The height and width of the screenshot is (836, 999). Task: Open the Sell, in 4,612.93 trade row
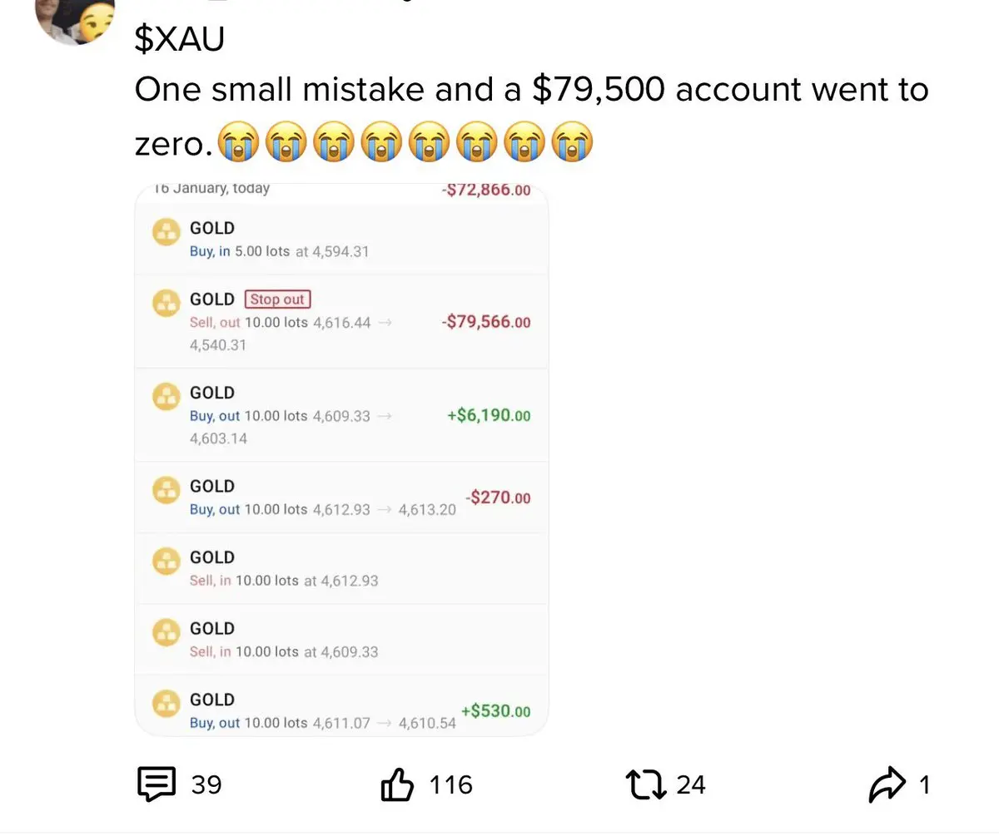pos(341,569)
